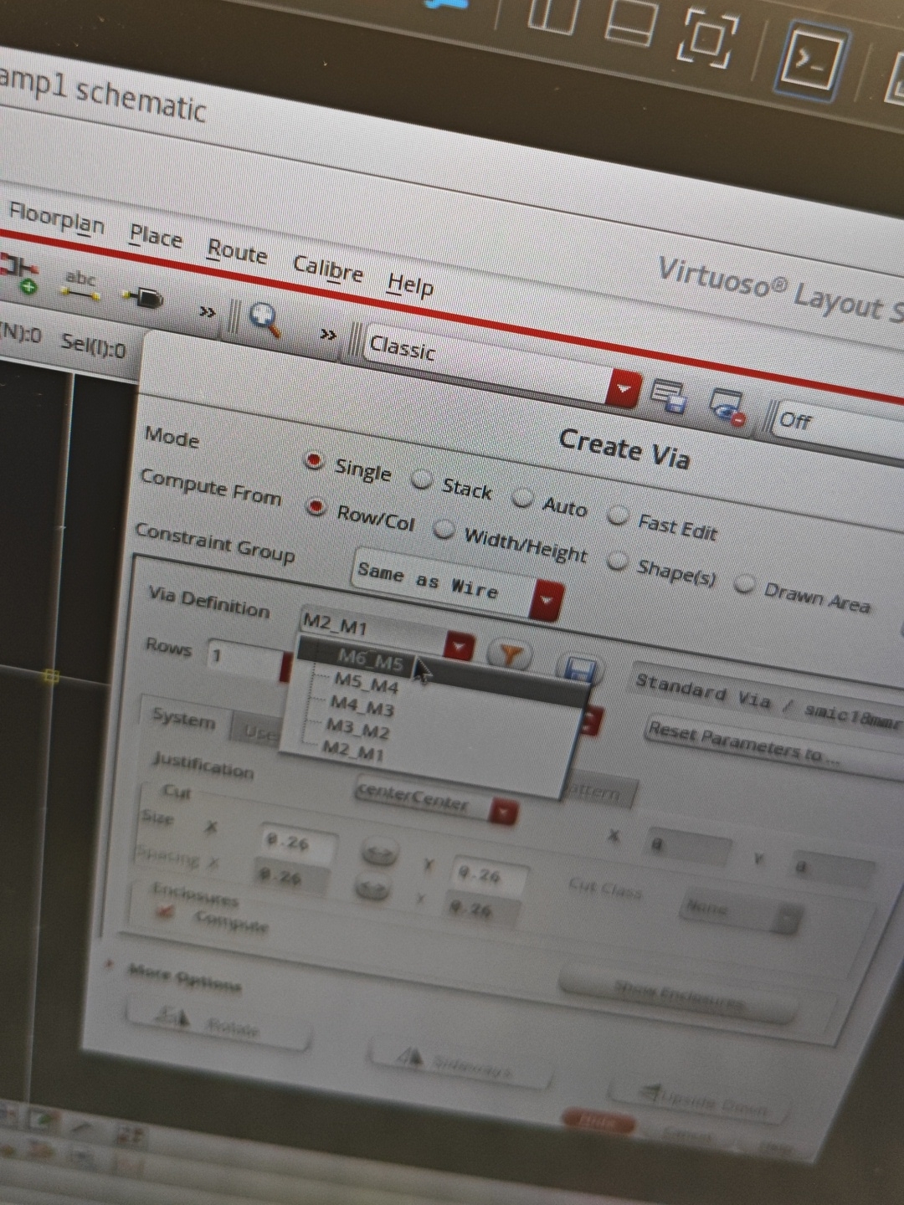
Task: Select Shape(s) compute option
Action: [x=617, y=561]
